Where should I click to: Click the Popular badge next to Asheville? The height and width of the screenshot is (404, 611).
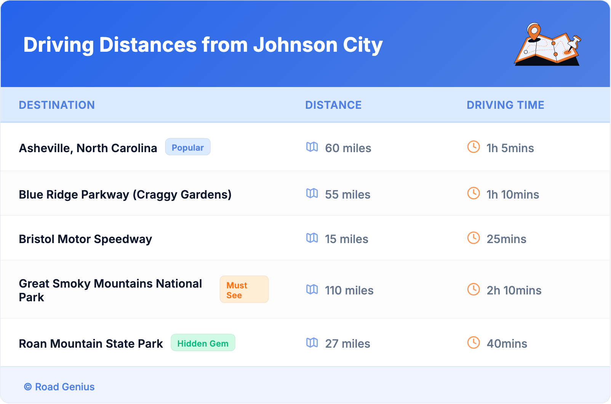tap(188, 147)
